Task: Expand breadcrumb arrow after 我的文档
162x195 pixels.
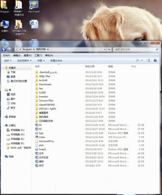Action: [48, 49]
